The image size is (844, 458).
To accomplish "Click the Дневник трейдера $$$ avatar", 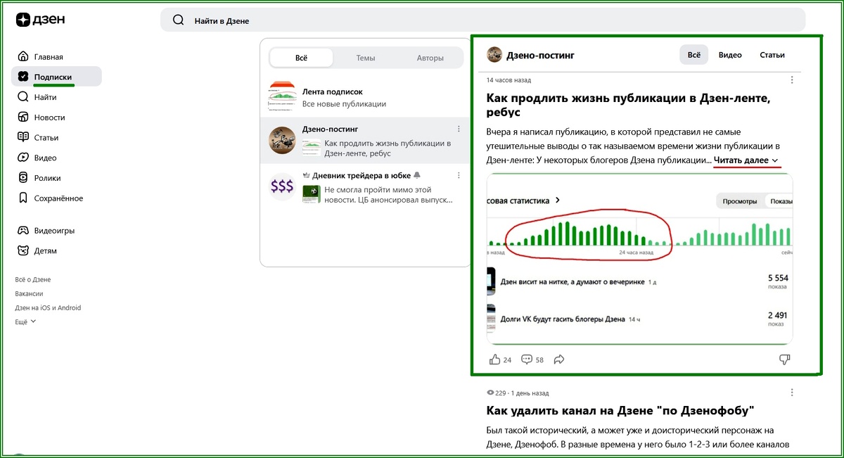I will tap(283, 186).
